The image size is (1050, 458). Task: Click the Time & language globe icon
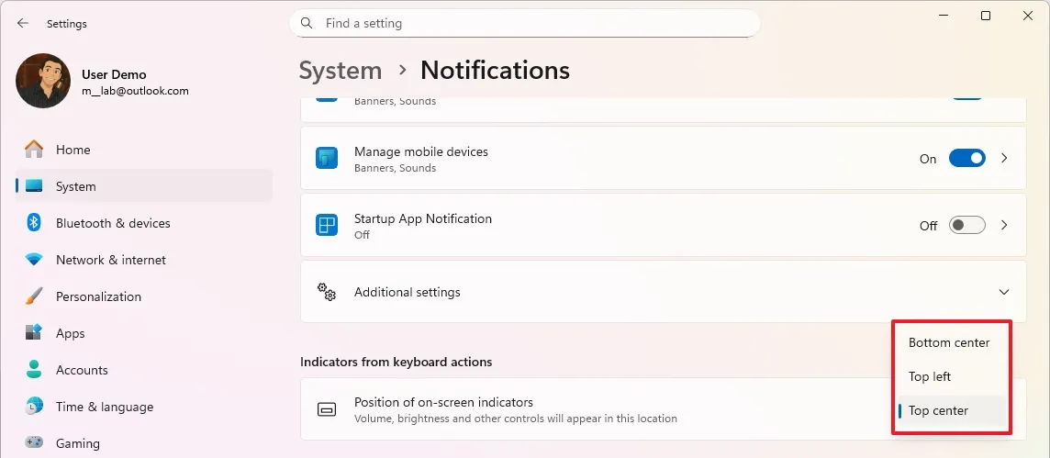[x=34, y=407]
